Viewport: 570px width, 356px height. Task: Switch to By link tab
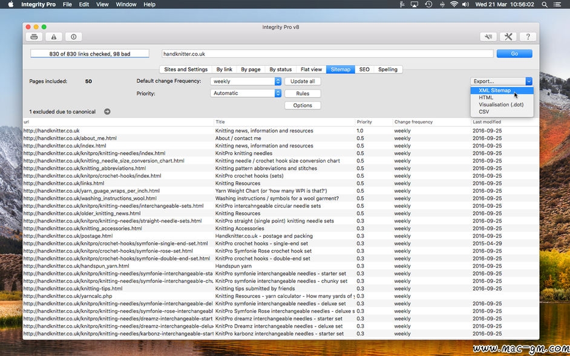coord(224,70)
